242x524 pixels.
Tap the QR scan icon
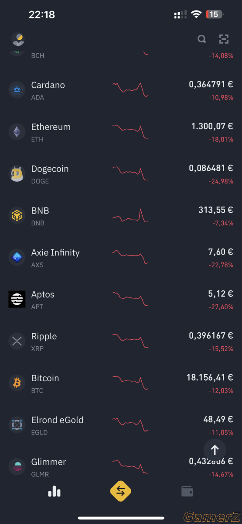224,39
